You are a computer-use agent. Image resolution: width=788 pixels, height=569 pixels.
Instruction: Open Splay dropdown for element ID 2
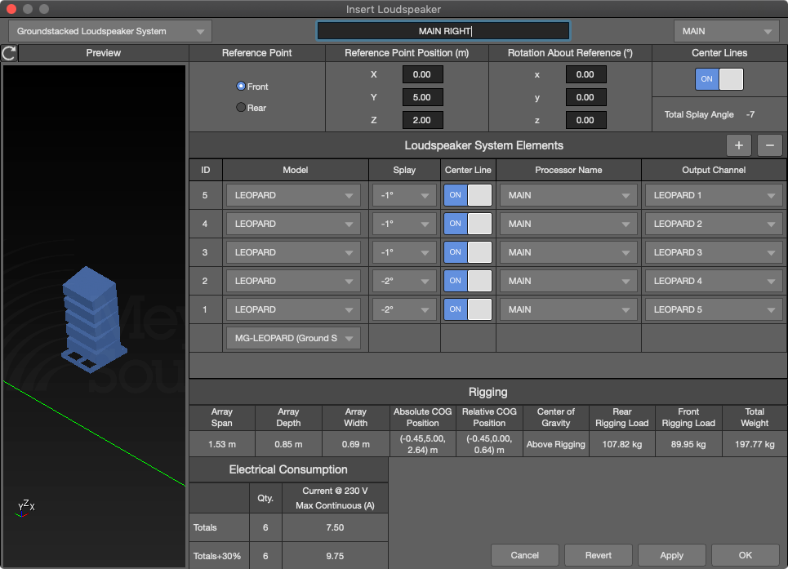pyautogui.click(x=404, y=282)
